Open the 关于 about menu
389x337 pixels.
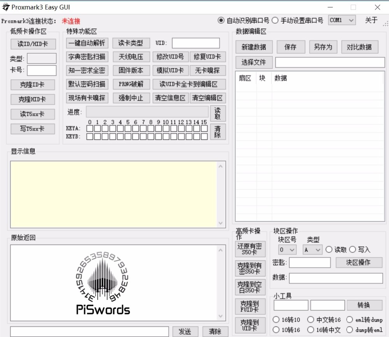coord(371,20)
